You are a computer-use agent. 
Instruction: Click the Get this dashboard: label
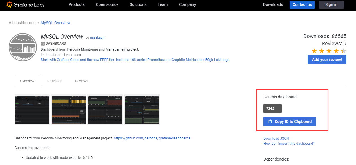tap(280, 97)
